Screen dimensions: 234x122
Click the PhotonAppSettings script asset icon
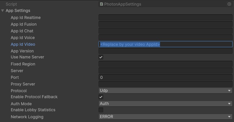(101, 4)
